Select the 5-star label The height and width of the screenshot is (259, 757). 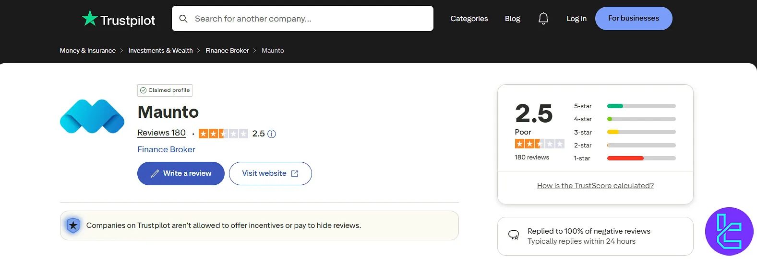(583, 106)
